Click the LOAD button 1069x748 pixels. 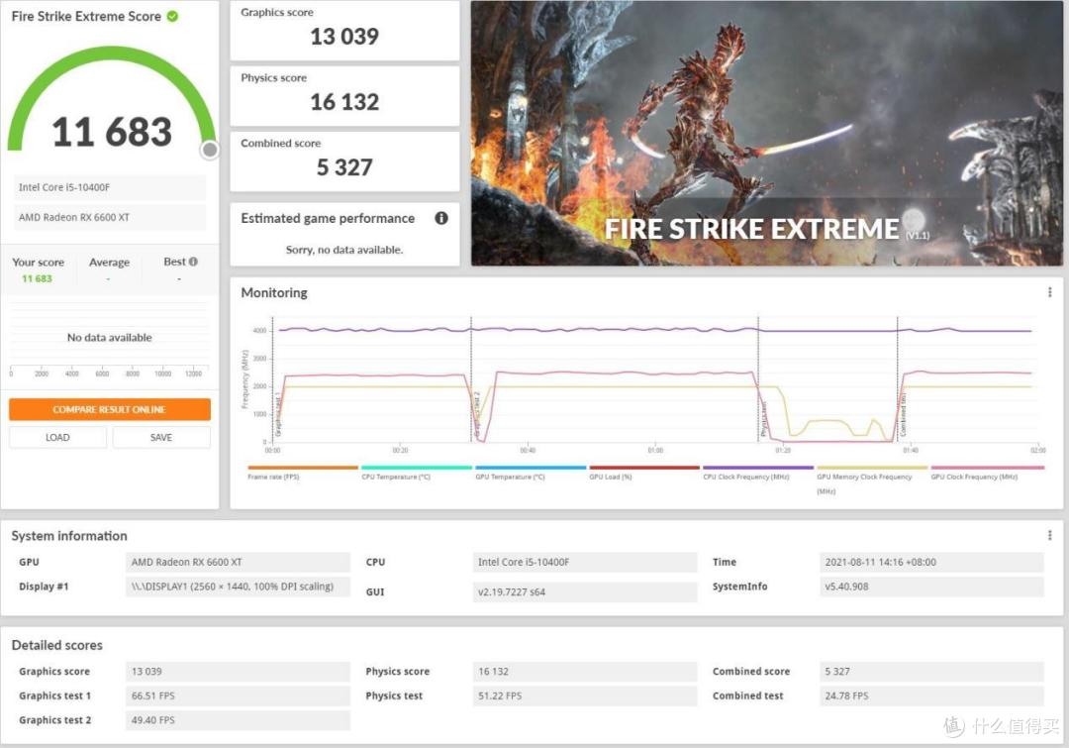(56, 436)
